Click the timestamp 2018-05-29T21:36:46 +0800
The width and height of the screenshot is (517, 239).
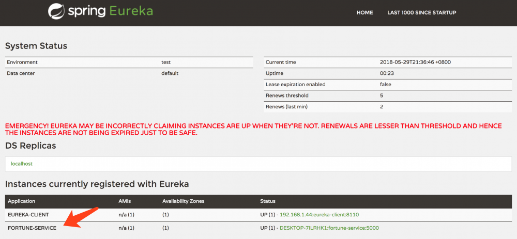[x=416, y=62]
